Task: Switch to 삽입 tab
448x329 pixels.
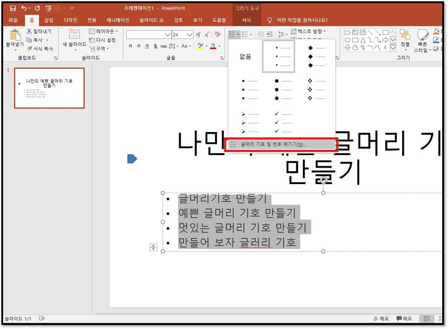Action: 49,20
